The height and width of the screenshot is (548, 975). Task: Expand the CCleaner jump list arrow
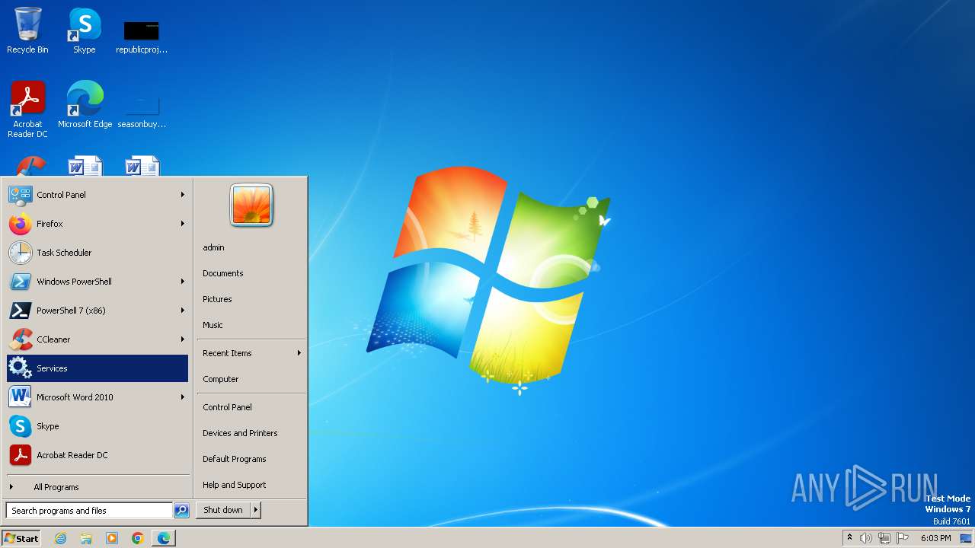click(183, 339)
